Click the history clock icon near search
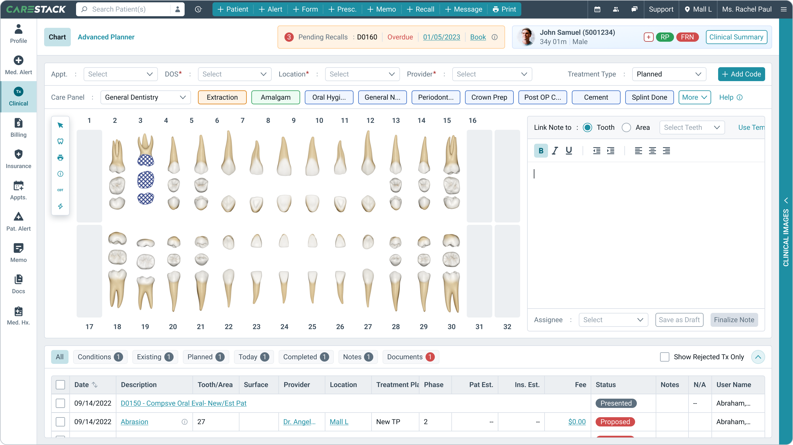 (199, 9)
